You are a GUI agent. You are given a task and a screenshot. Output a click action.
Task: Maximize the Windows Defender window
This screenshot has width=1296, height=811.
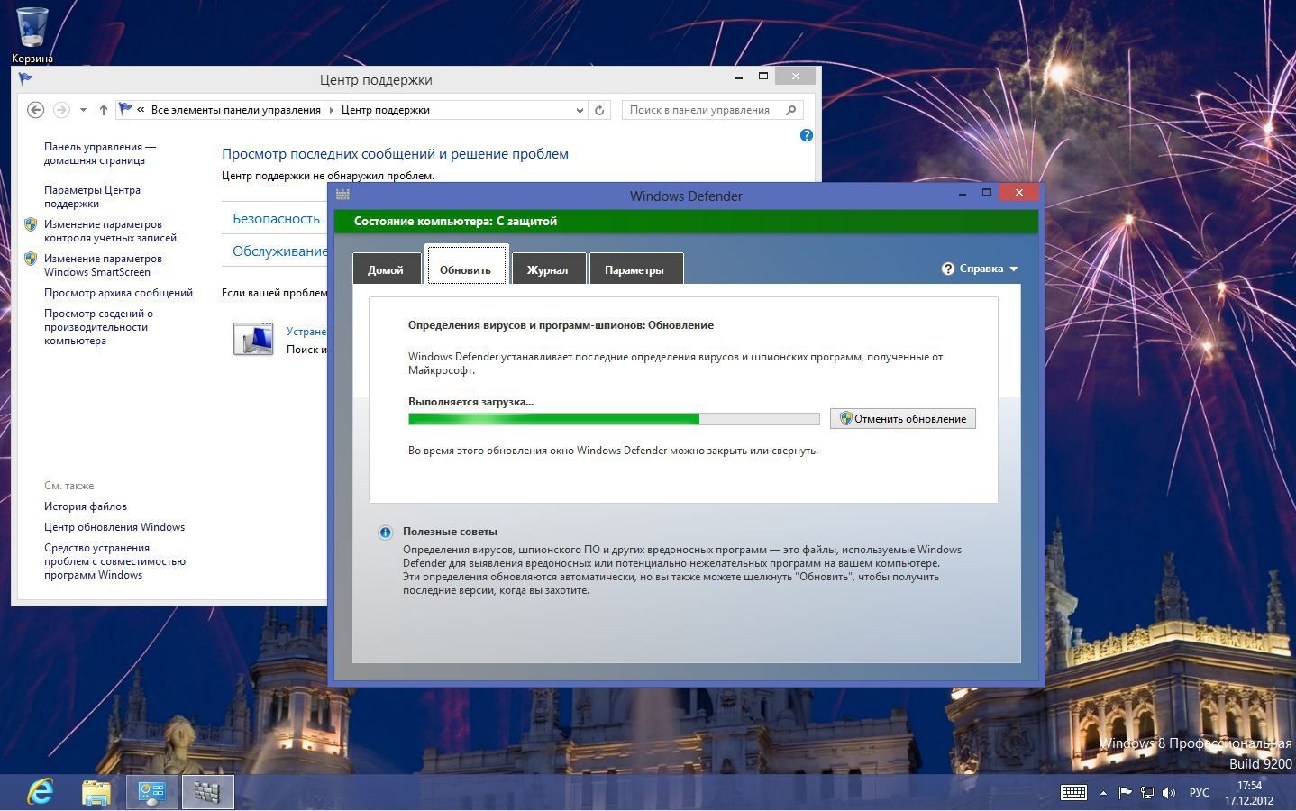coord(987,192)
